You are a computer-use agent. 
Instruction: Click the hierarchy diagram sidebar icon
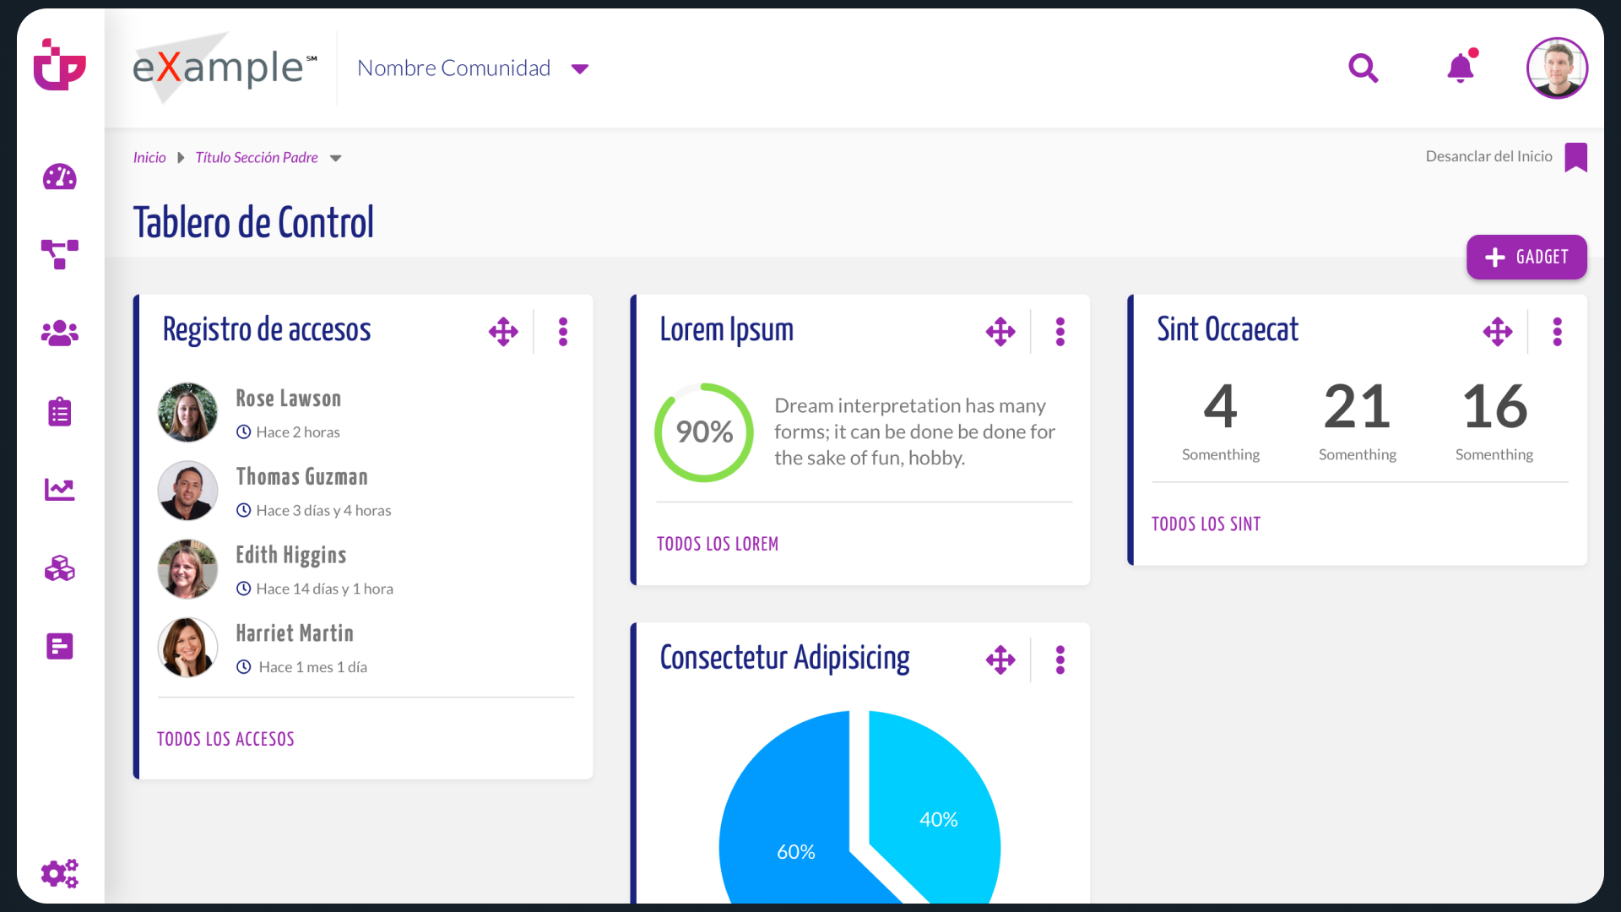(x=59, y=253)
